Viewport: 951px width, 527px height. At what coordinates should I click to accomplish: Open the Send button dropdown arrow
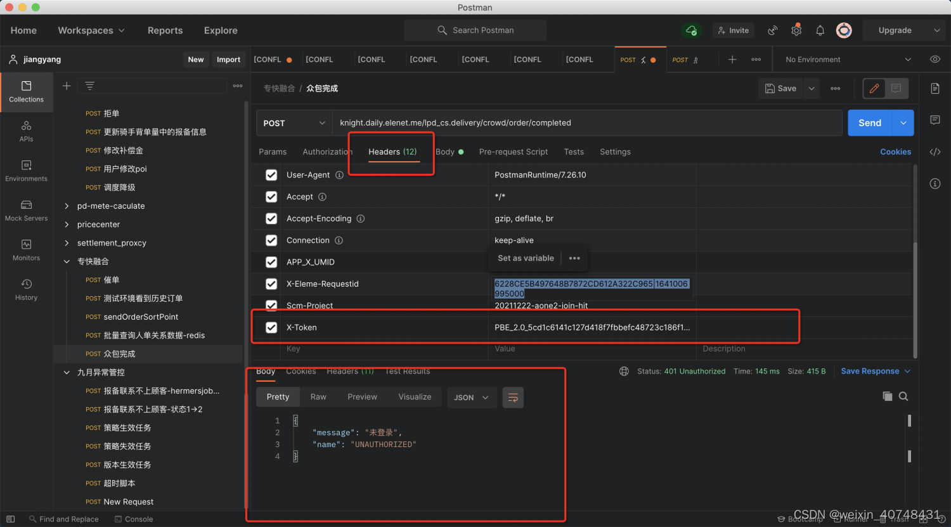point(903,123)
